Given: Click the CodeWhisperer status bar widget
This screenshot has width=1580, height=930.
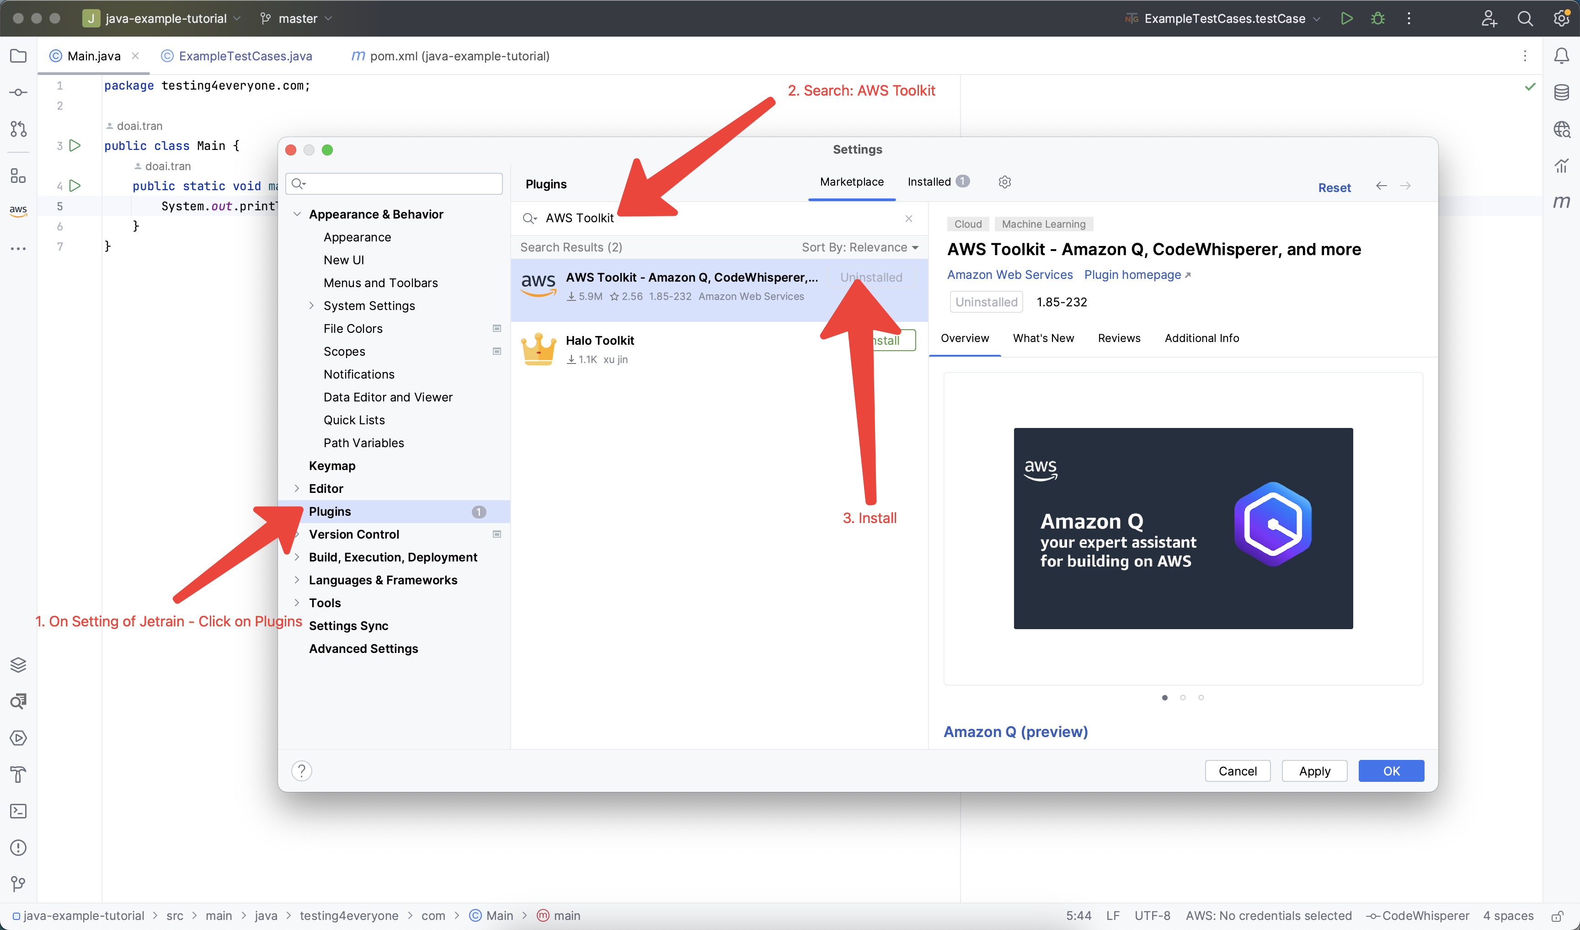Looking at the screenshot, I should (x=1418, y=915).
